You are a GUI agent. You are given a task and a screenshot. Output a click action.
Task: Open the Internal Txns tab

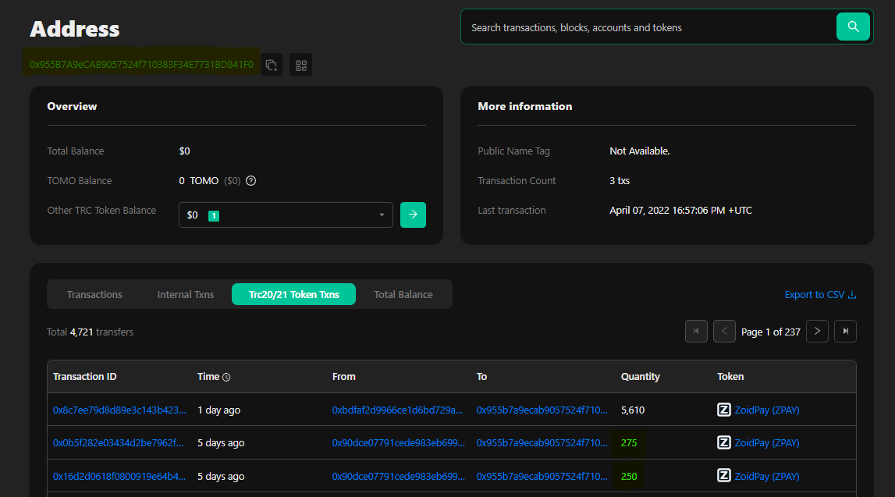[x=186, y=294]
